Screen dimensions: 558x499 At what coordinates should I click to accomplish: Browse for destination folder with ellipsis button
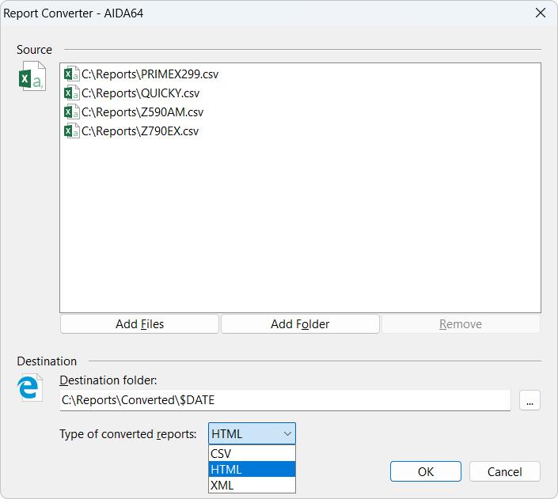[x=530, y=401]
